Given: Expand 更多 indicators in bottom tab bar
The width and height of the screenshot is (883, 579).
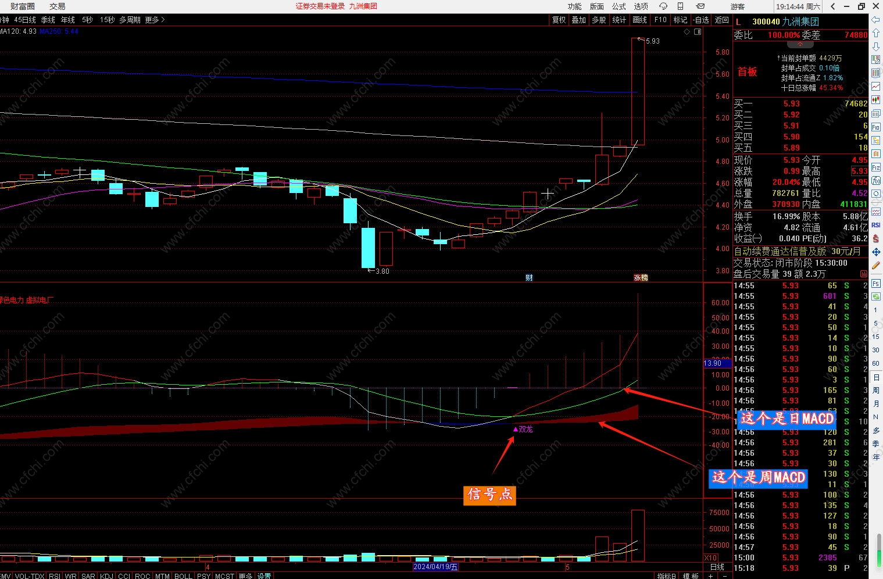Looking at the screenshot, I should tap(246, 576).
